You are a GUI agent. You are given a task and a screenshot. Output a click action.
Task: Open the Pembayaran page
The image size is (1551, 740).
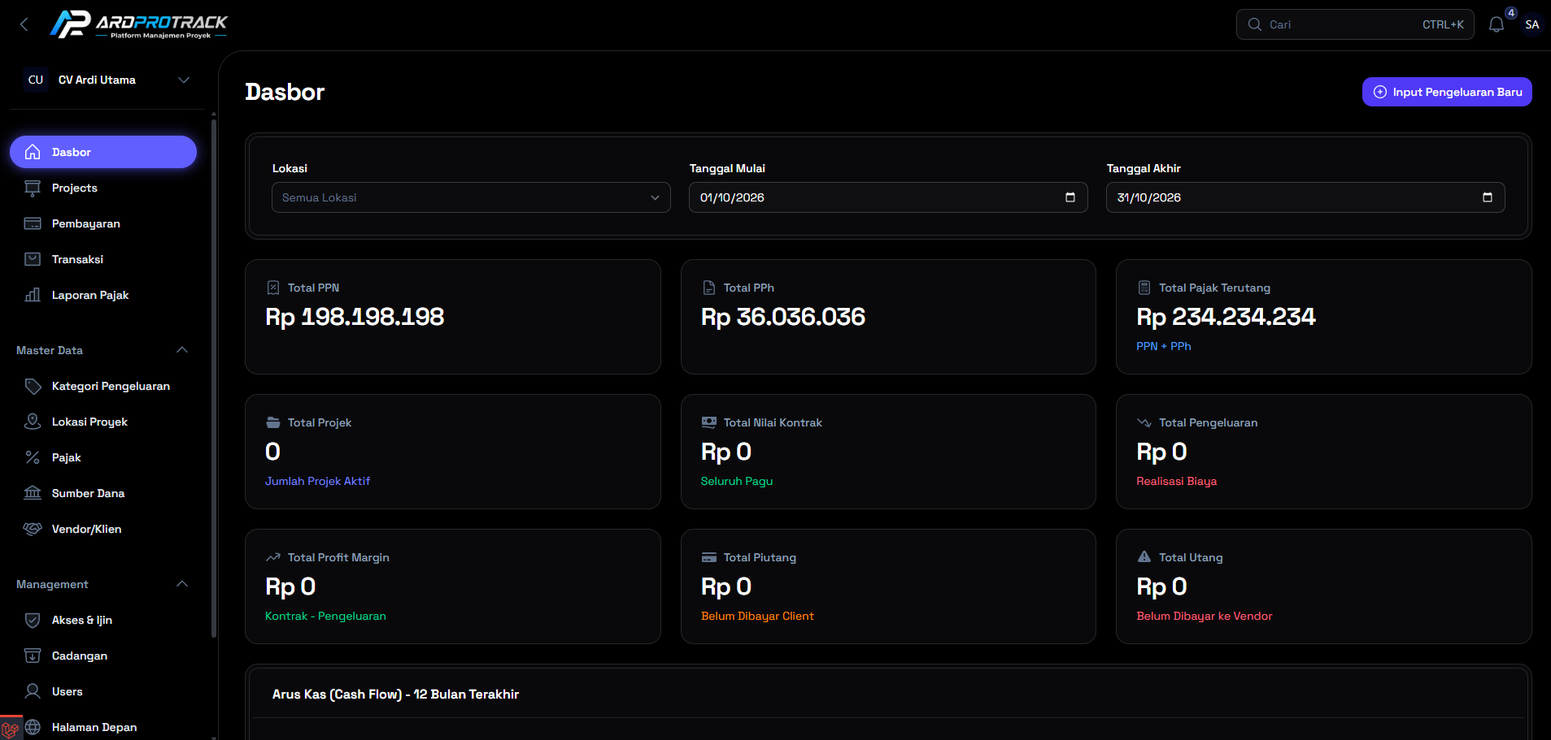click(103, 223)
